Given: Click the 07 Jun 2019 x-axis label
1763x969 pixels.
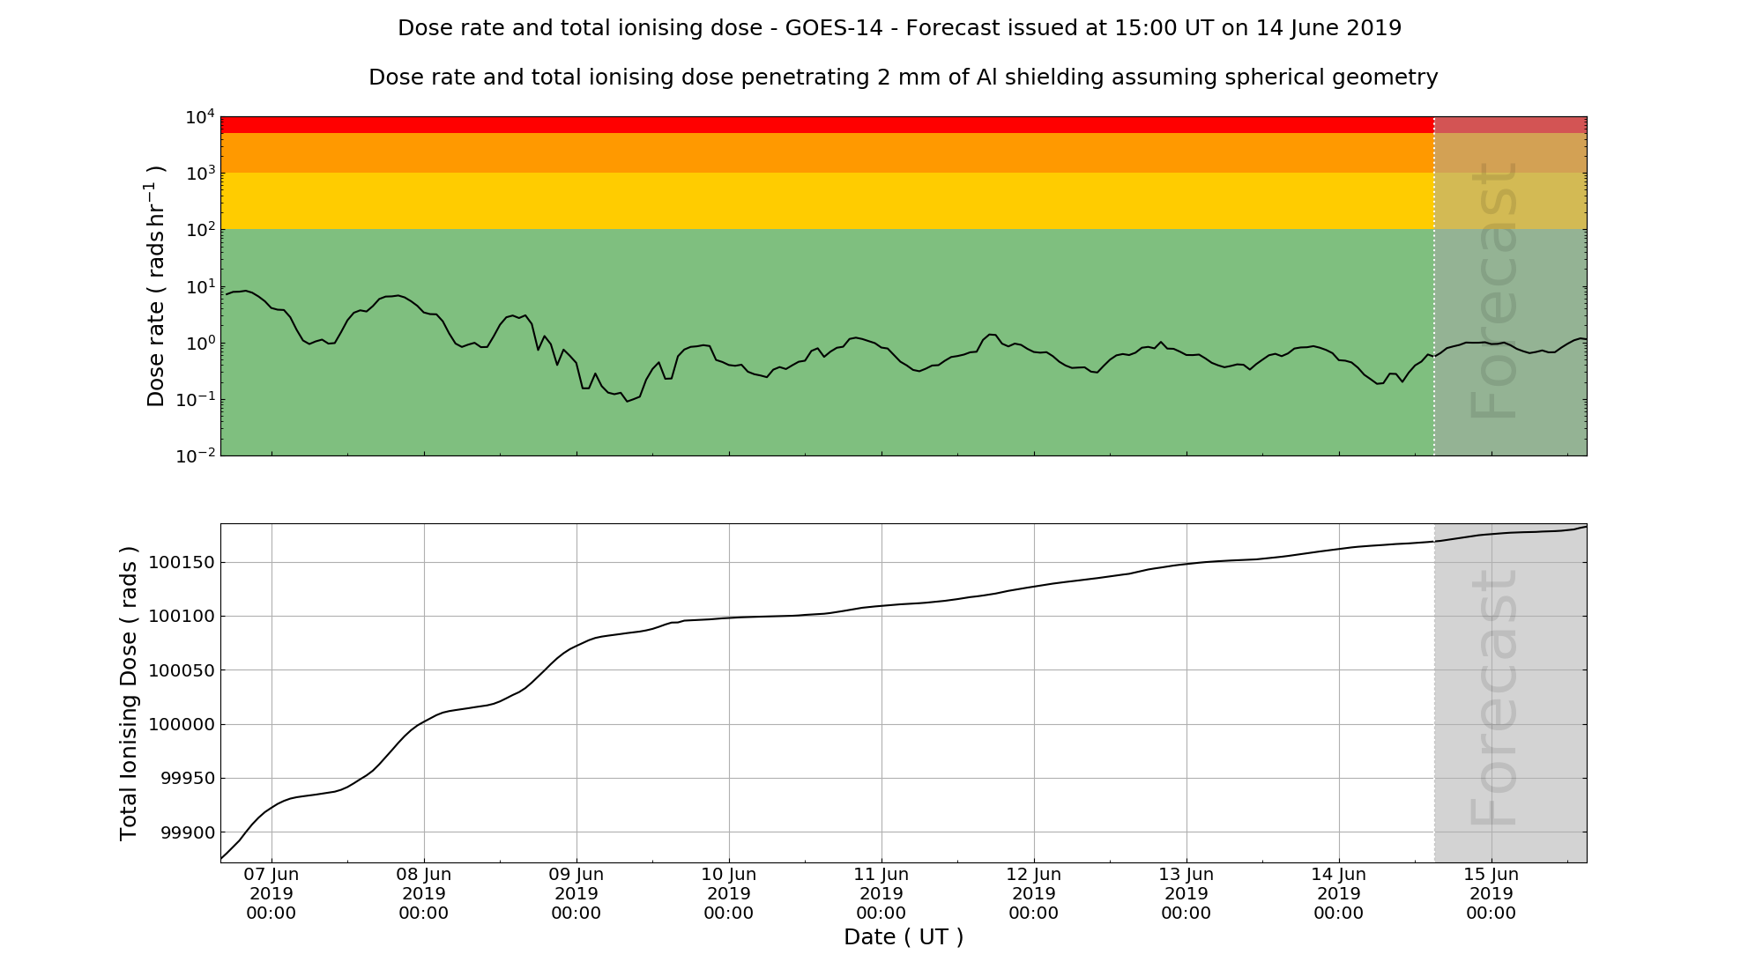Looking at the screenshot, I should point(272,893).
